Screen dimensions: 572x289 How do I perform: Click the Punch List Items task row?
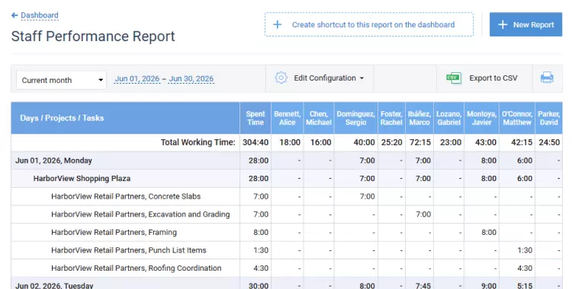(x=286, y=250)
